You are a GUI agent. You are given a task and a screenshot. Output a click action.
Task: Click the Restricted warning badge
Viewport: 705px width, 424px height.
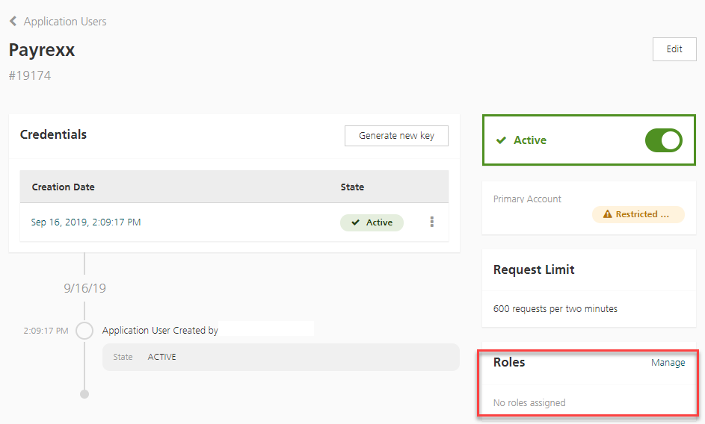[638, 214]
